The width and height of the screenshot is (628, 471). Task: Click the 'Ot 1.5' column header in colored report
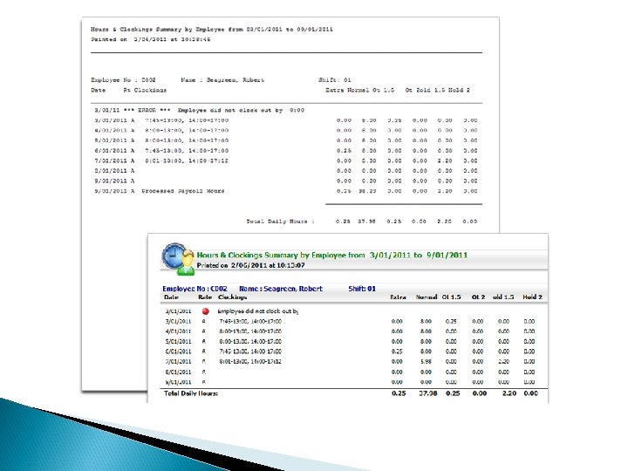[452, 297]
